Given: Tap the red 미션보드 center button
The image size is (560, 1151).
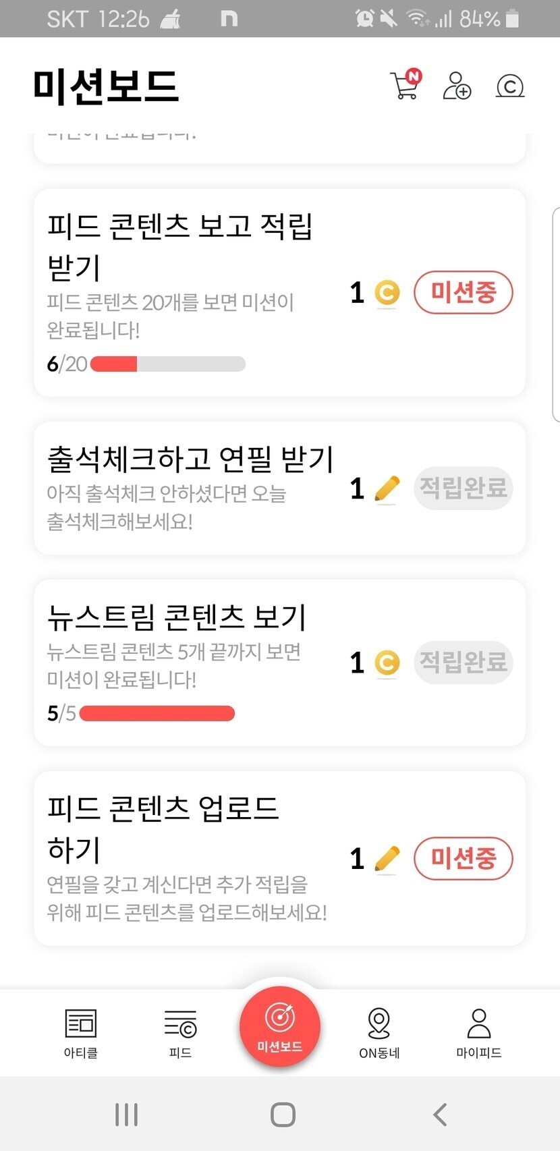Looking at the screenshot, I should pyautogui.click(x=280, y=1026).
